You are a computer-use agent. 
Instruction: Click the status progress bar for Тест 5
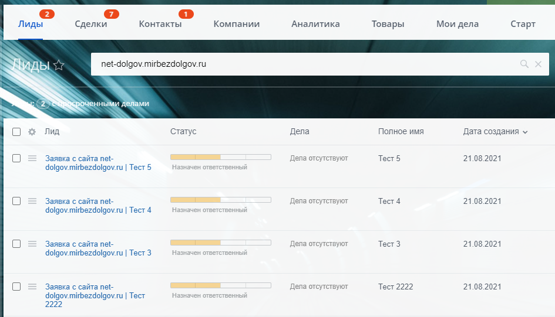[x=220, y=157]
